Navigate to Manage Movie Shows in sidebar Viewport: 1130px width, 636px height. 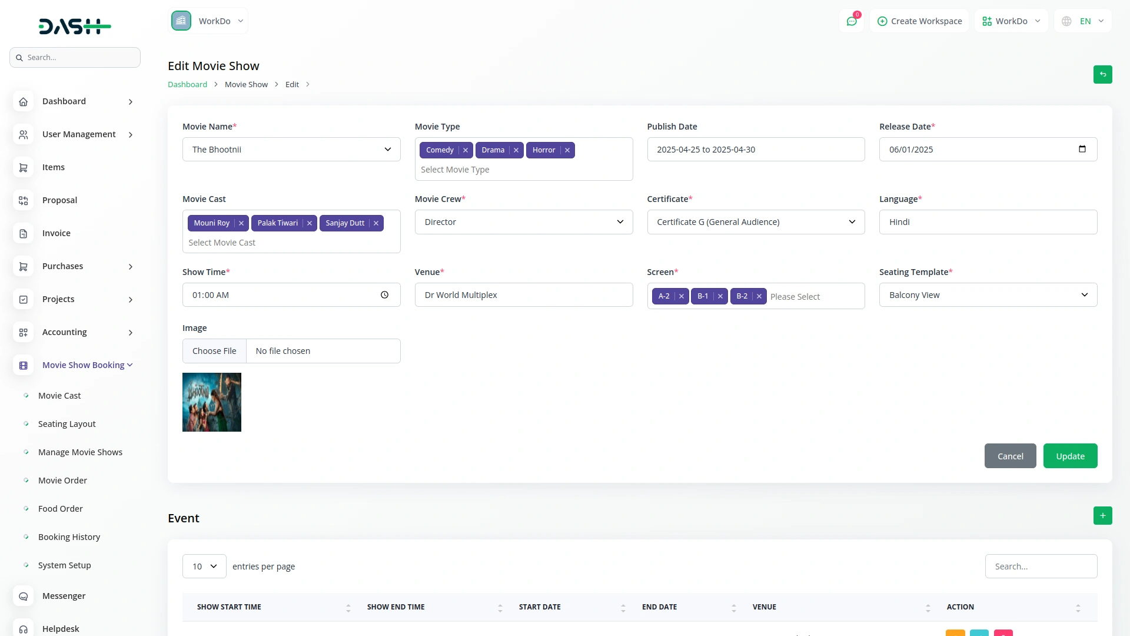(80, 452)
